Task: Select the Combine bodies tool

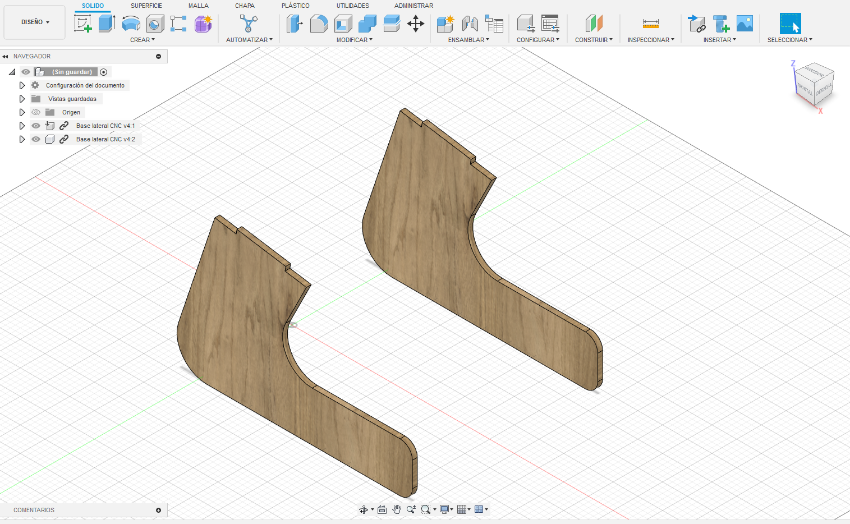Action: [x=367, y=23]
